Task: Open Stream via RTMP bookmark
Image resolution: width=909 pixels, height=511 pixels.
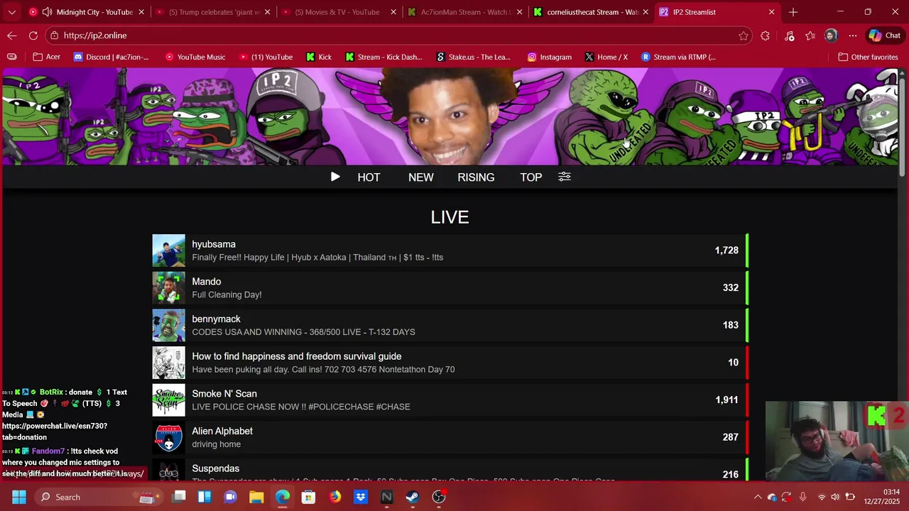Action: (678, 57)
